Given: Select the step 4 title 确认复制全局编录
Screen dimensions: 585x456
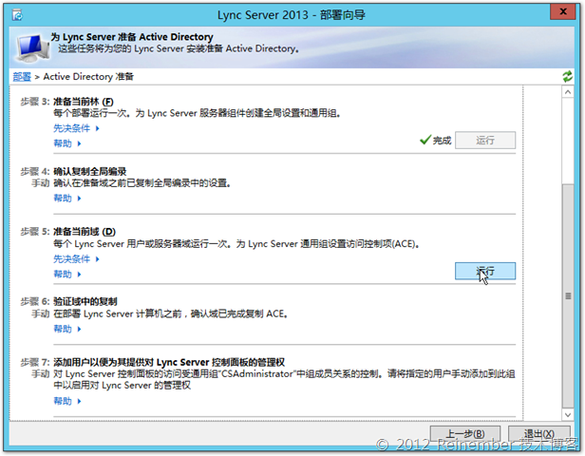Looking at the screenshot, I should (x=90, y=172).
